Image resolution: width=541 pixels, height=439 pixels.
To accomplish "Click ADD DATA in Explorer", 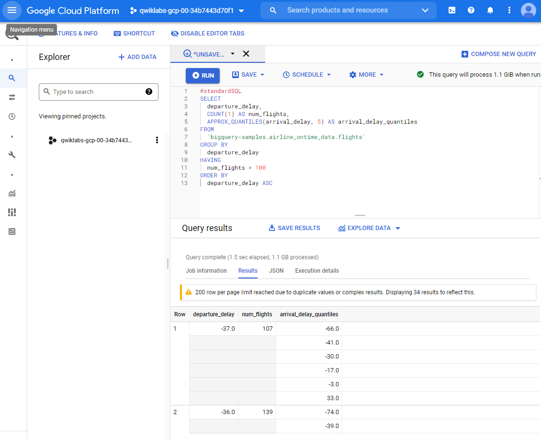I will click(x=137, y=57).
